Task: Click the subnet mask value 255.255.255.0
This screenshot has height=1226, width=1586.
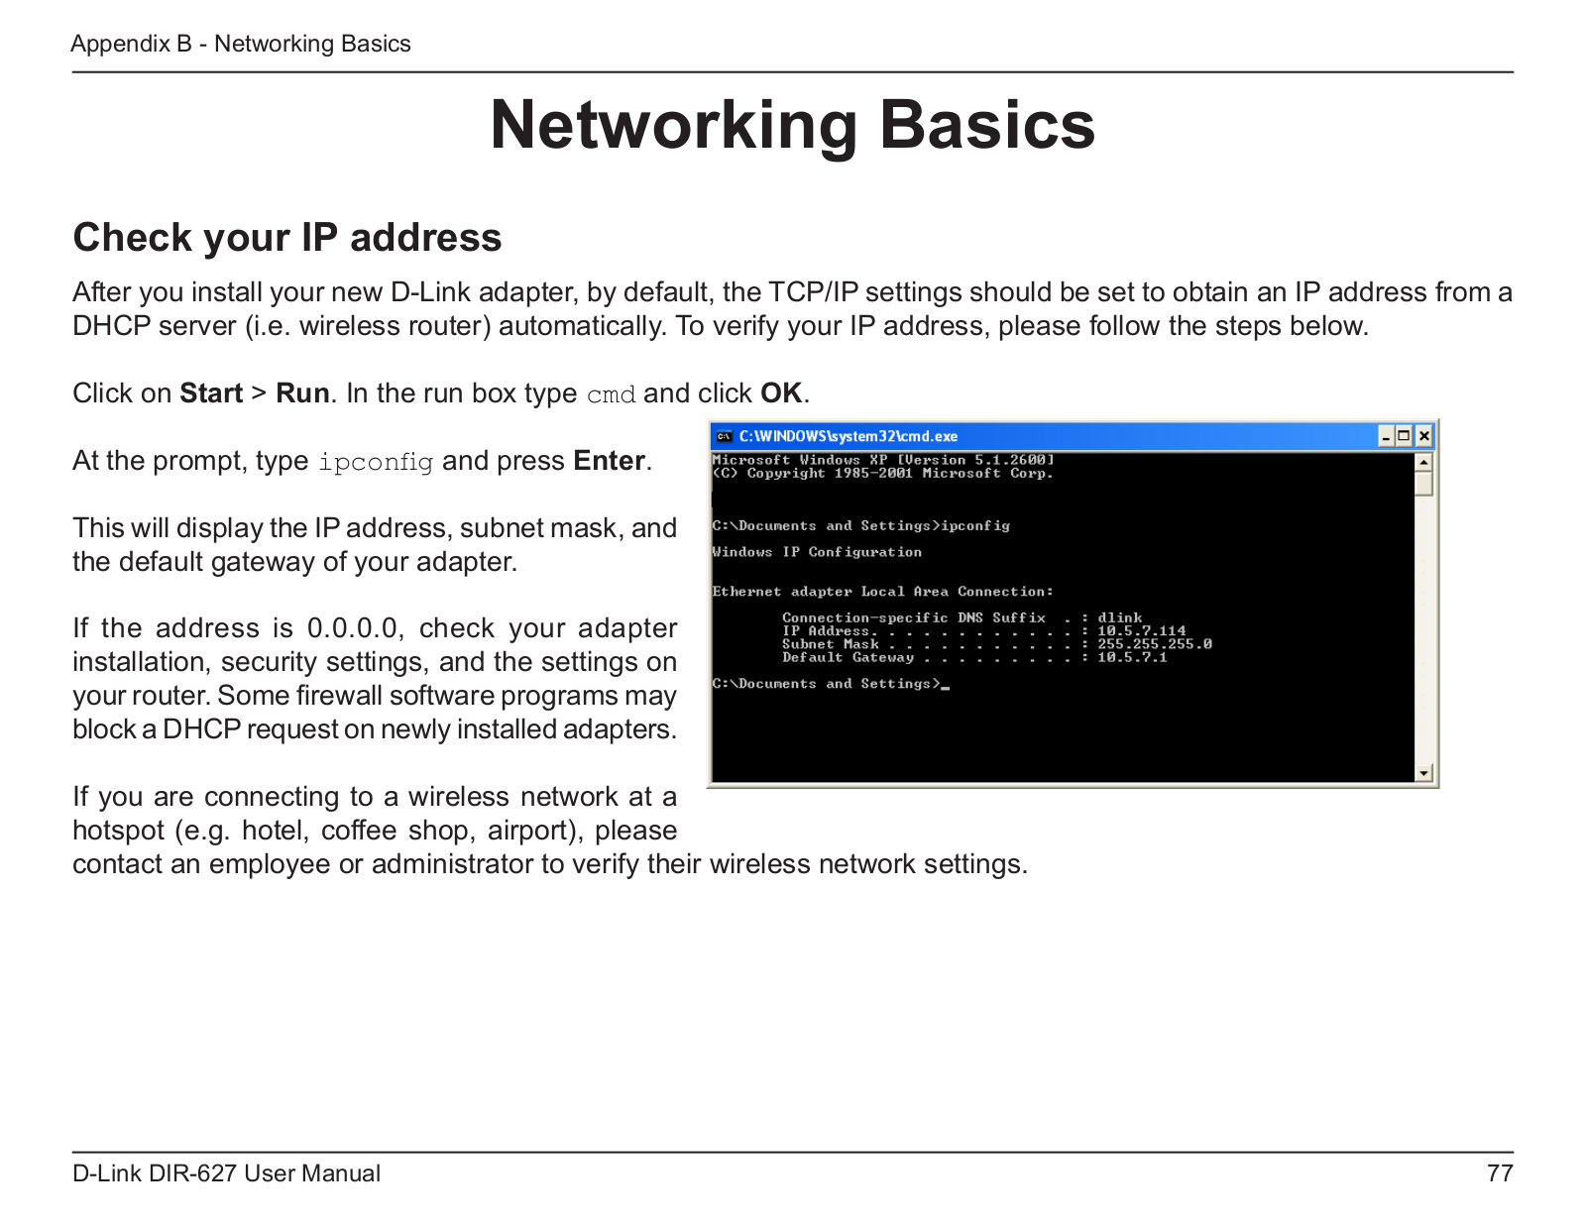Action: click(x=1154, y=644)
